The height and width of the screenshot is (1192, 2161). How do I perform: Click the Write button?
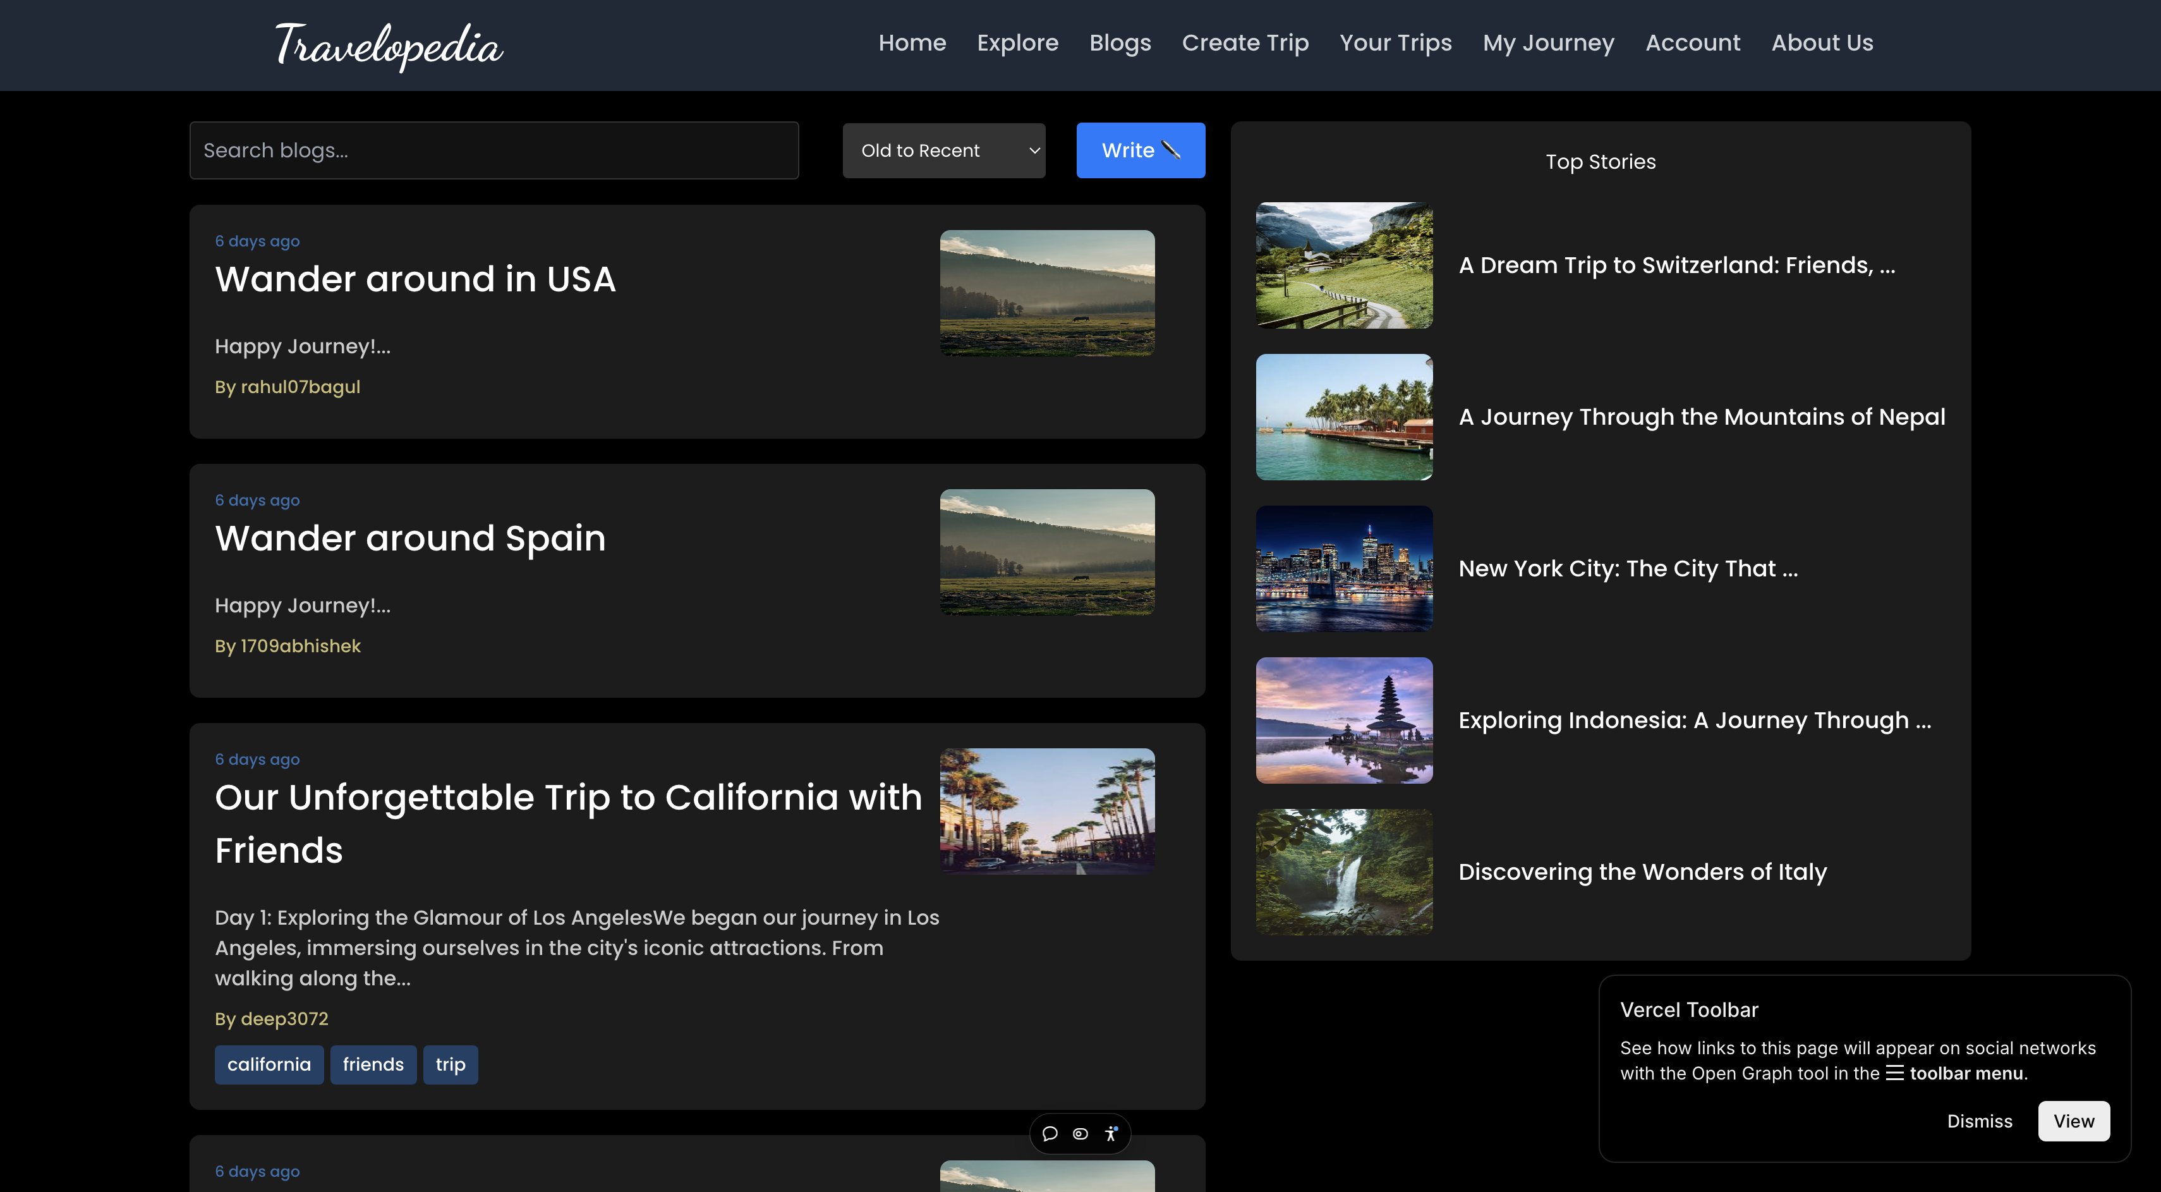[1140, 150]
